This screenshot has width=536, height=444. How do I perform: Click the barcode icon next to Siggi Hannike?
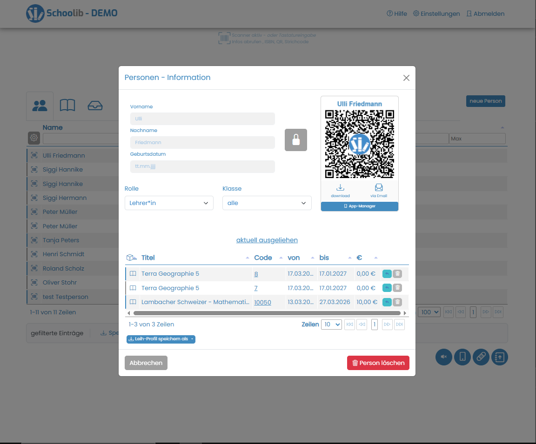click(x=34, y=169)
